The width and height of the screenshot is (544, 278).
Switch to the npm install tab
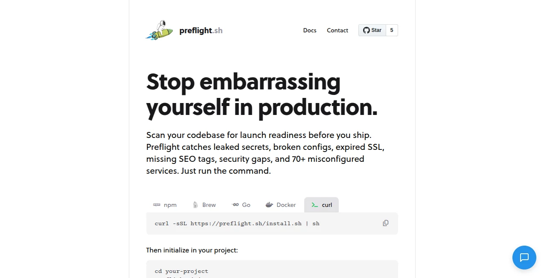point(165,205)
